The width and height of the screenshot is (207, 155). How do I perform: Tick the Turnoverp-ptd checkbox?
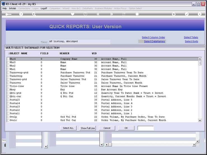click(x=8, y=73)
